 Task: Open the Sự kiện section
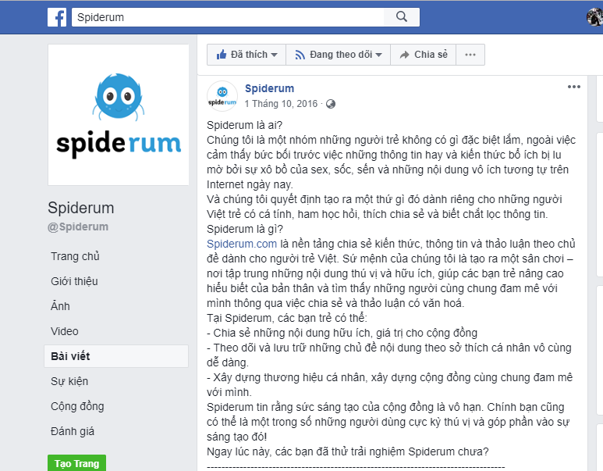tap(69, 382)
